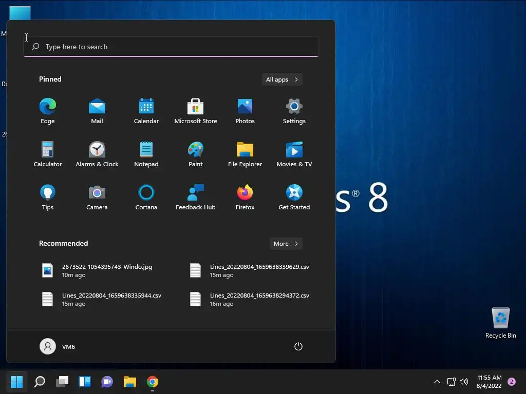Viewport: 526px width, 394px height.
Task: Launch the Camera app
Action: (x=97, y=198)
